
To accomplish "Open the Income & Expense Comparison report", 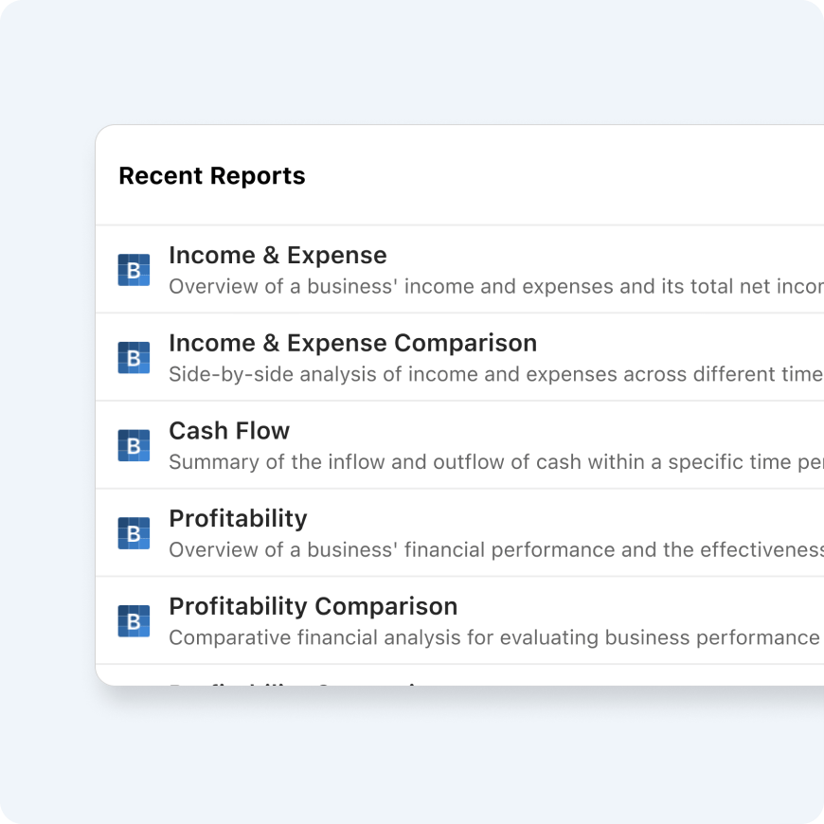I will pyautogui.click(x=352, y=343).
